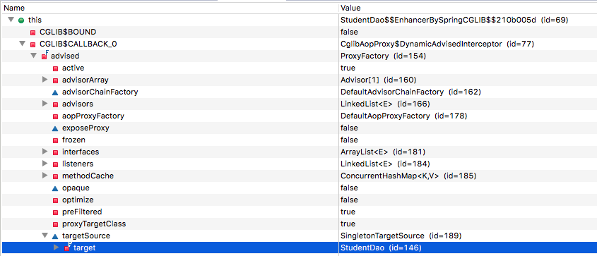This screenshot has width=597, height=256.
Task: Expand the selected target node
Action: [x=56, y=248]
